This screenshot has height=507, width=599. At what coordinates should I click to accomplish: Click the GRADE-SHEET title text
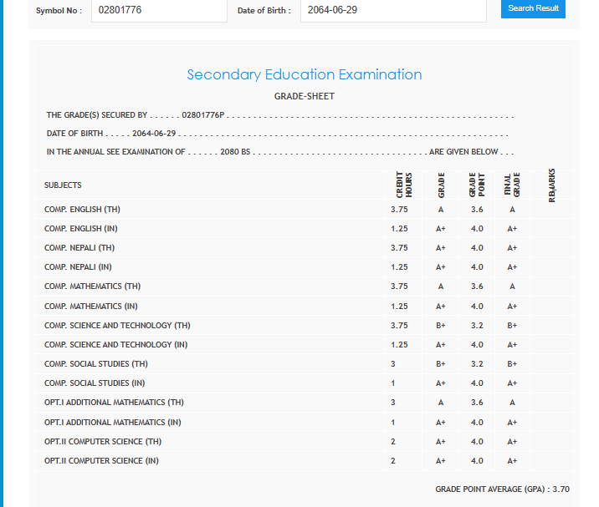click(x=304, y=96)
